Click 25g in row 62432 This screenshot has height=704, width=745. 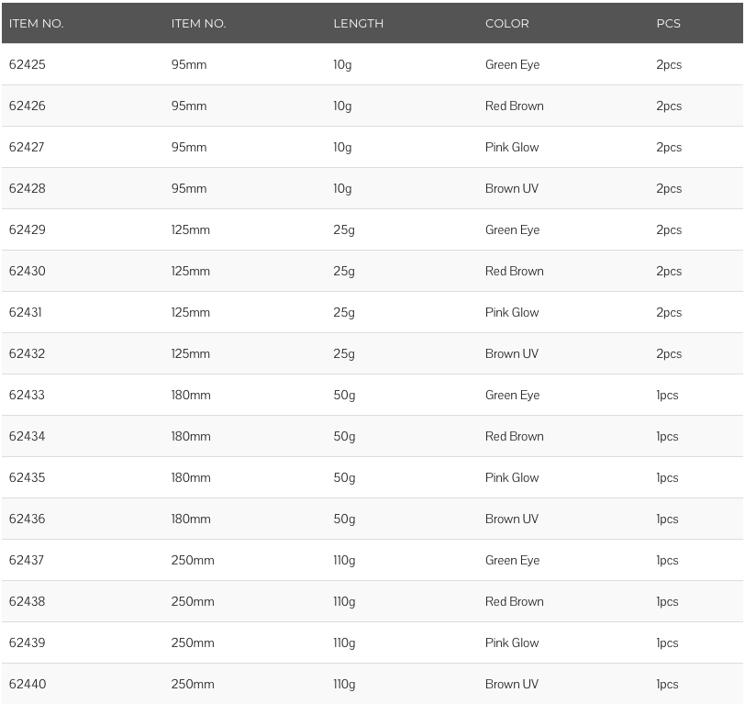pyautogui.click(x=344, y=354)
